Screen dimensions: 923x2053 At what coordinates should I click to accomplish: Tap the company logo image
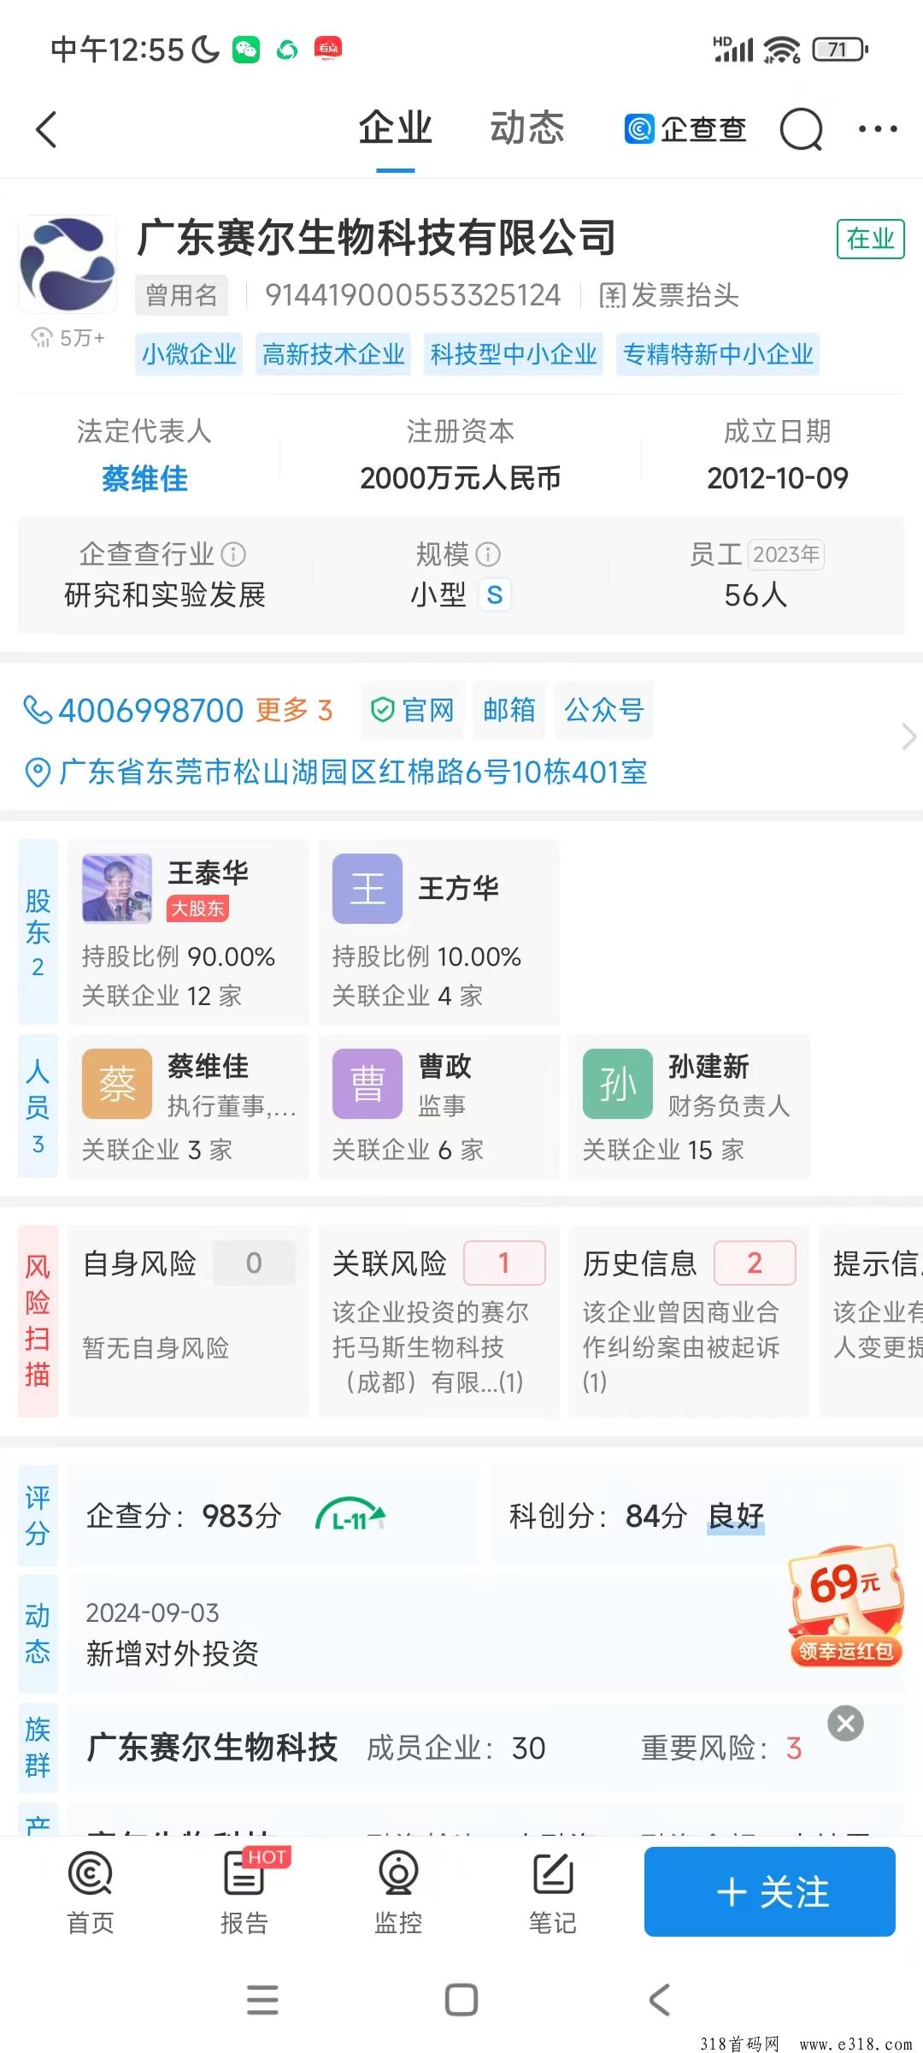click(x=68, y=264)
